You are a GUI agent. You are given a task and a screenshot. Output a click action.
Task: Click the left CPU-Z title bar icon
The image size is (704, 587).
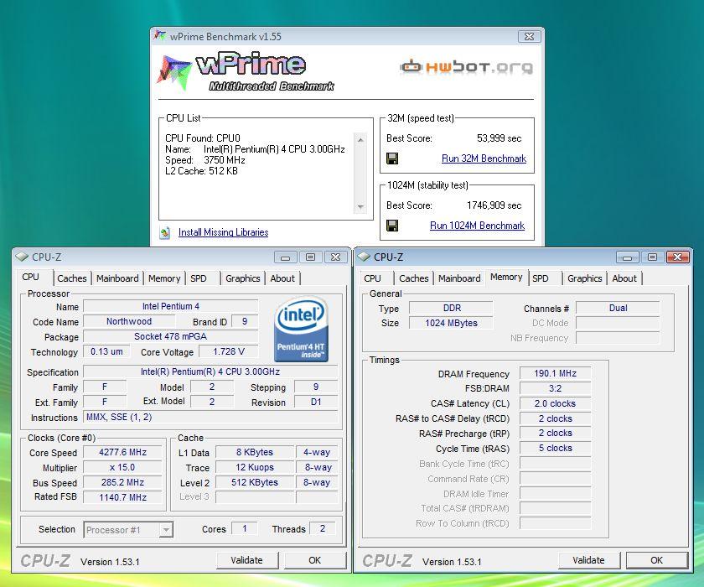pyautogui.click(x=21, y=257)
